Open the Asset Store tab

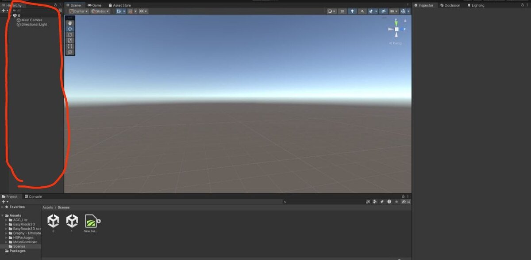(x=119, y=5)
